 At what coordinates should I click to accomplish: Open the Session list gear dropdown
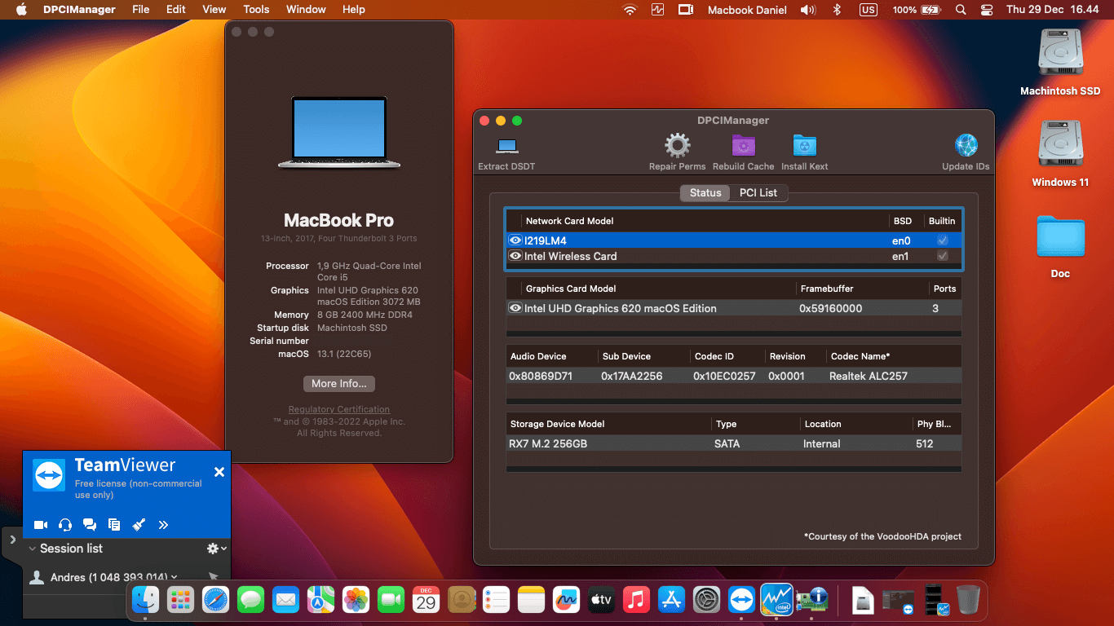[x=216, y=549]
